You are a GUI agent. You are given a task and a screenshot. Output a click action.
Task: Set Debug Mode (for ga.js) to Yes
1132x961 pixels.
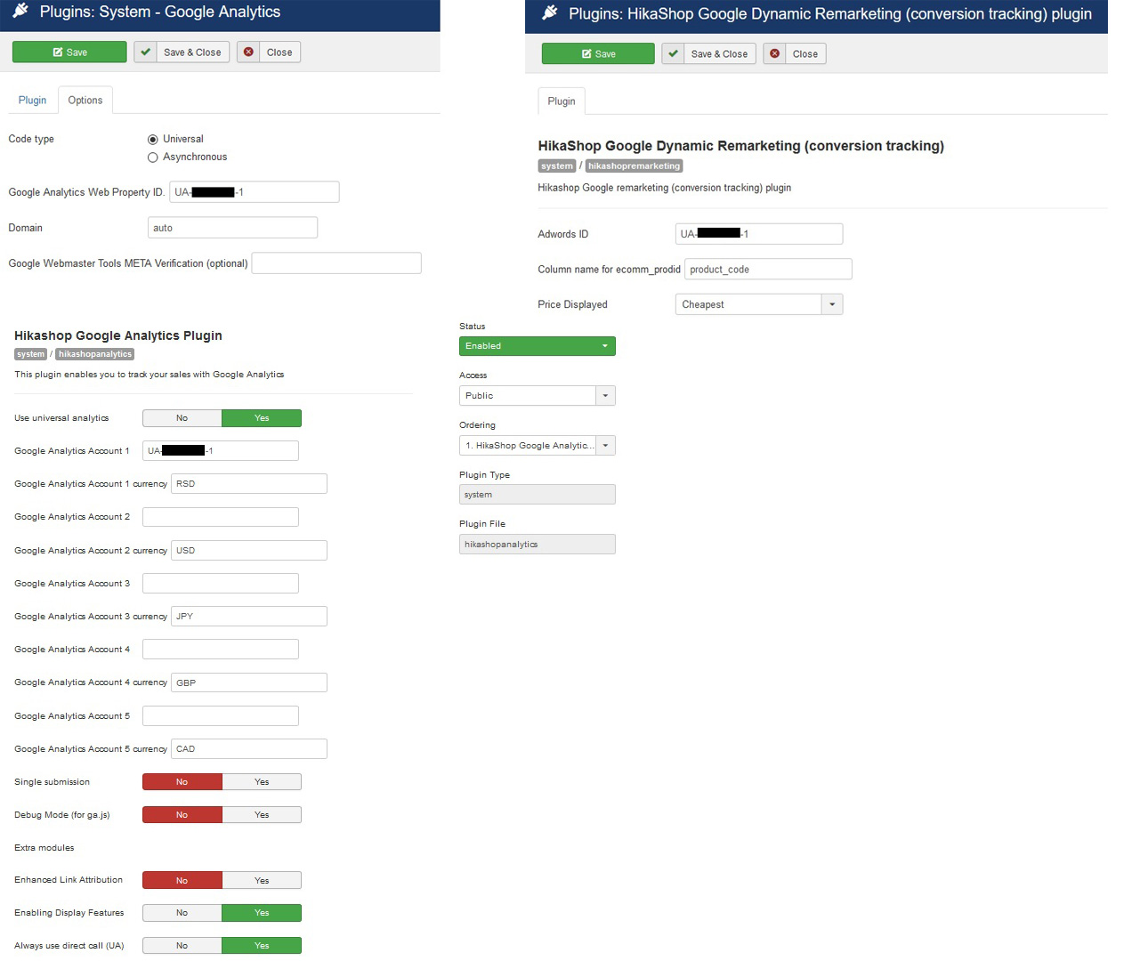pyautogui.click(x=262, y=815)
